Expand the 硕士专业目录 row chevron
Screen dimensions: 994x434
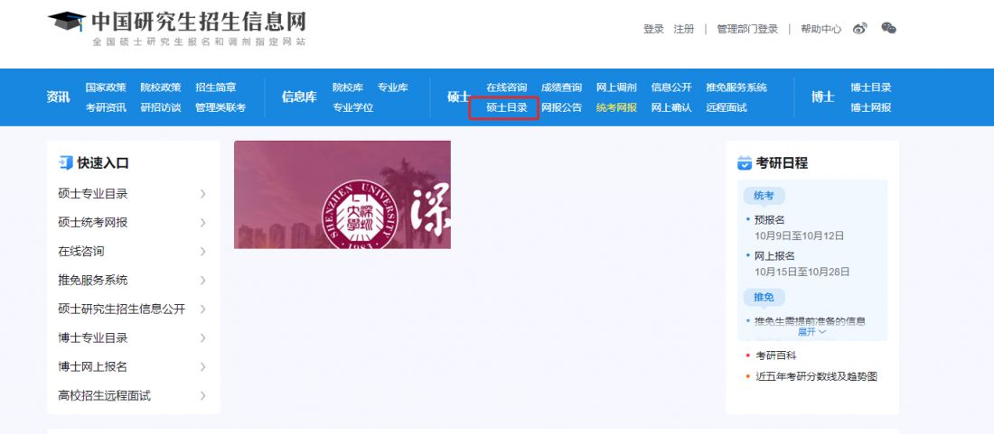click(x=202, y=194)
